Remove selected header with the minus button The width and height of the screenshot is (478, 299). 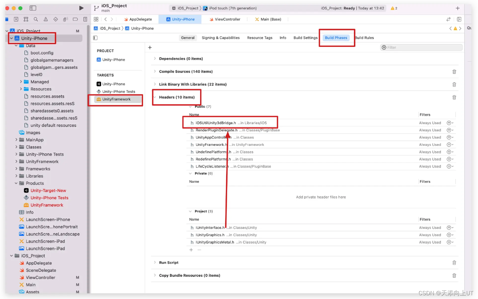pos(199,250)
